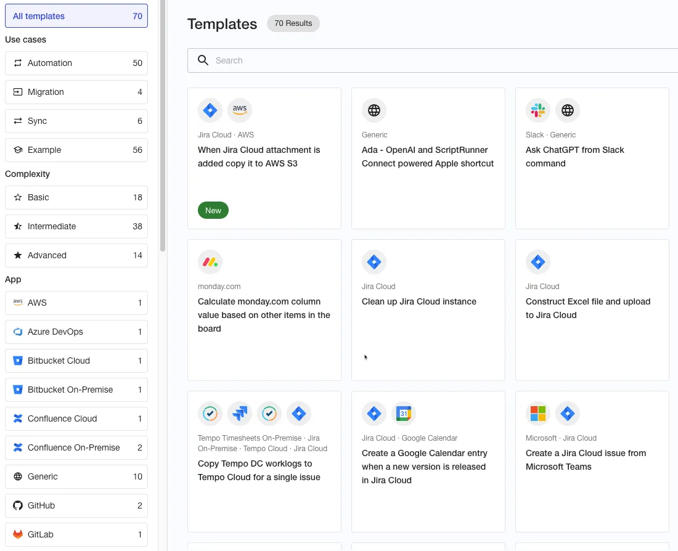Click the Bitbucket Cloud bucket icon
Screen dimensions: 678x551
[x=18, y=361]
